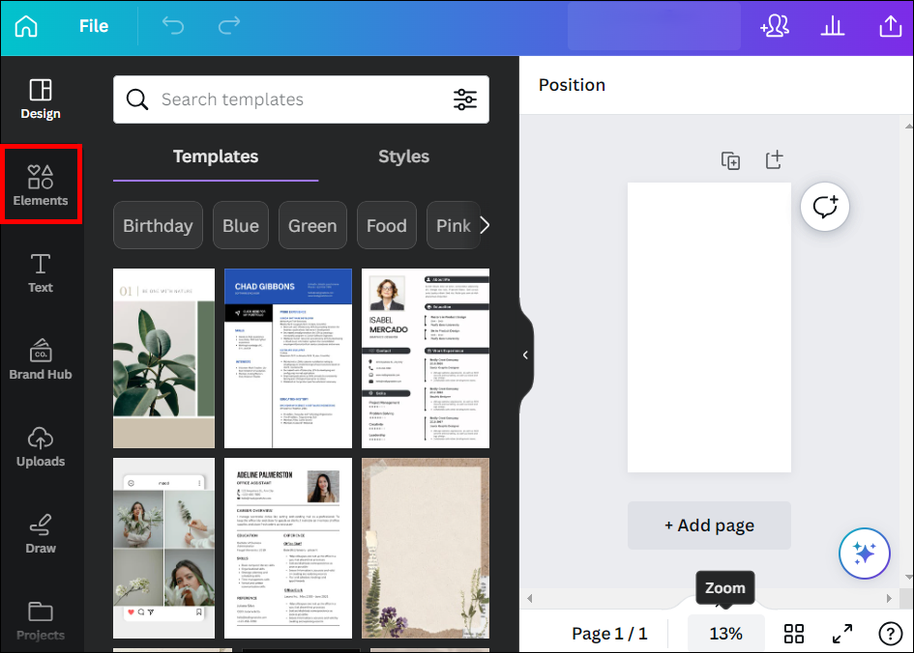
Task: Open the invite members icon
Action: [775, 26]
